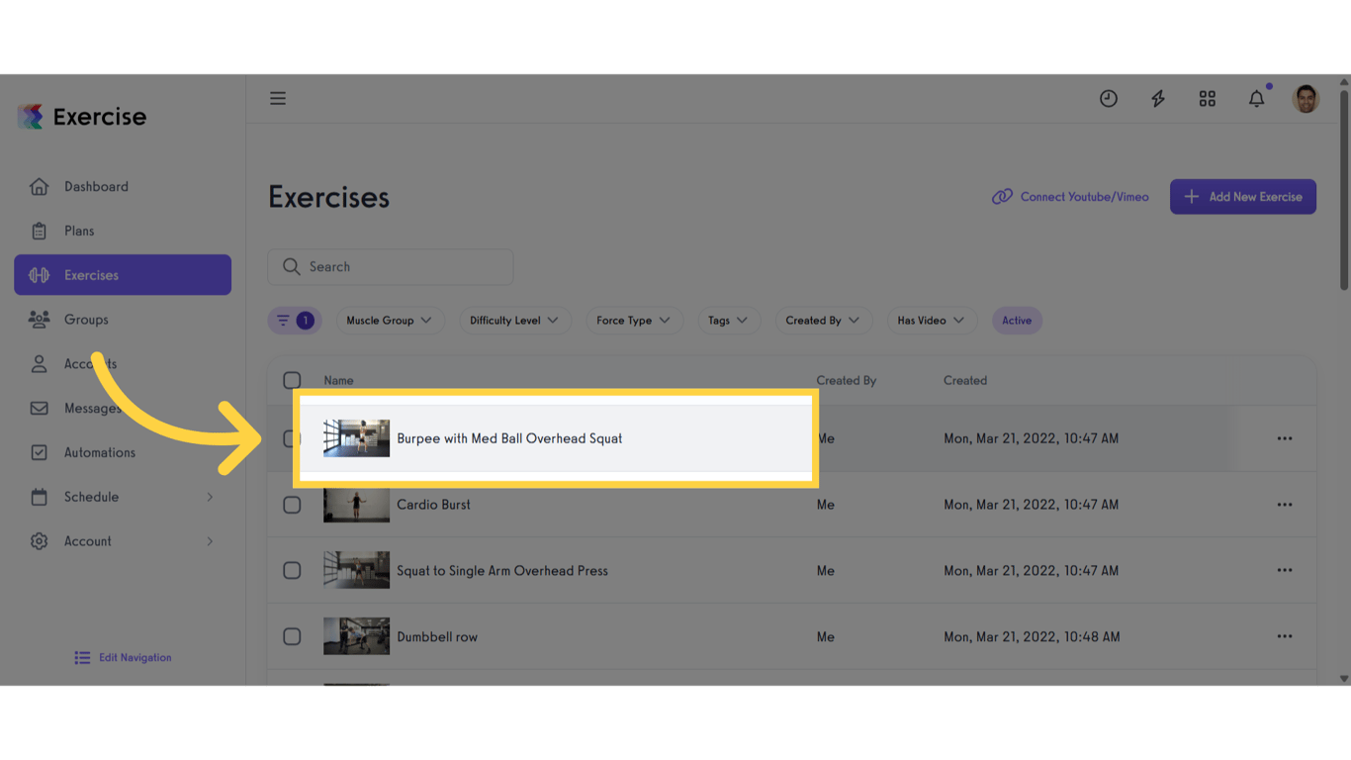Click the Squat to Single Arm thumbnail
The height and width of the screenshot is (760, 1351).
[356, 570]
